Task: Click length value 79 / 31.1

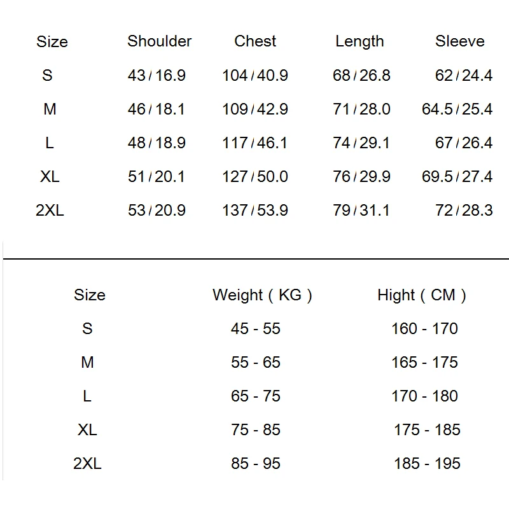Action: (x=361, y=211)
